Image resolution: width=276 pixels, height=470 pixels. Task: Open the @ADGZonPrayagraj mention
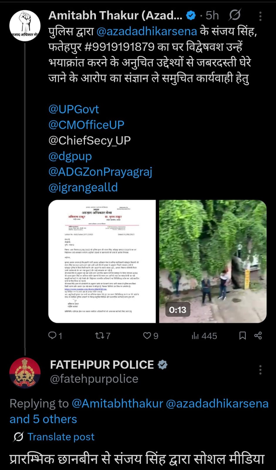coord(100,172)
